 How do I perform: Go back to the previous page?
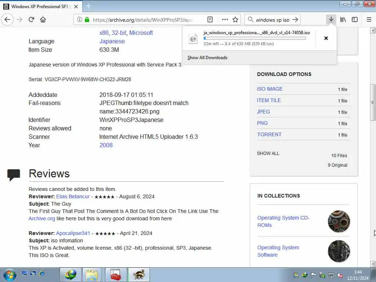[x=7, y=19]
